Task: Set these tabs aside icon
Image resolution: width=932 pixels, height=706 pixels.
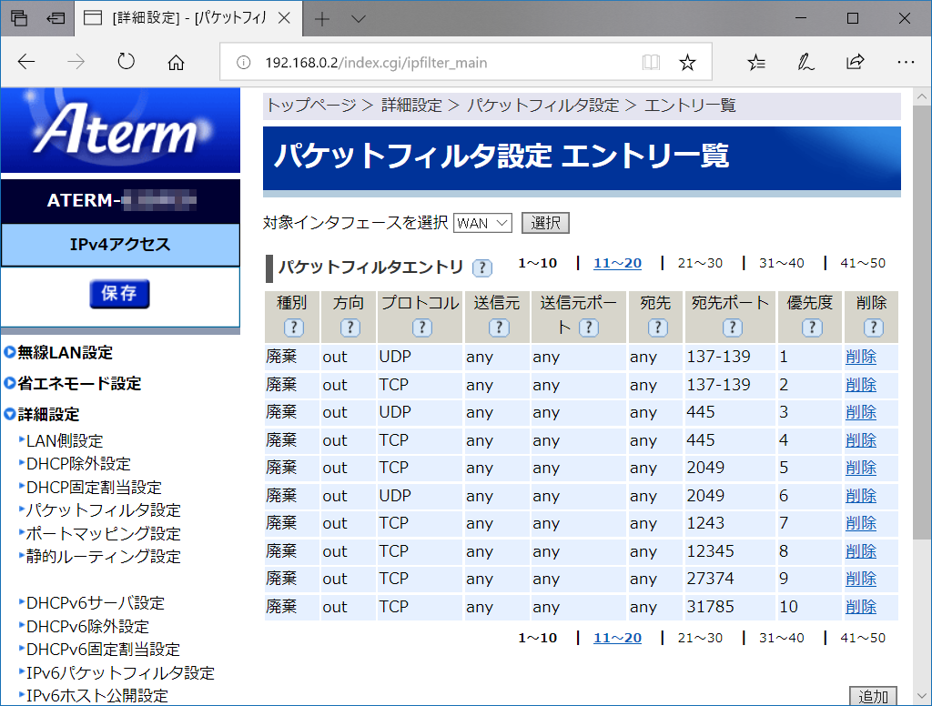Action: 56,18
